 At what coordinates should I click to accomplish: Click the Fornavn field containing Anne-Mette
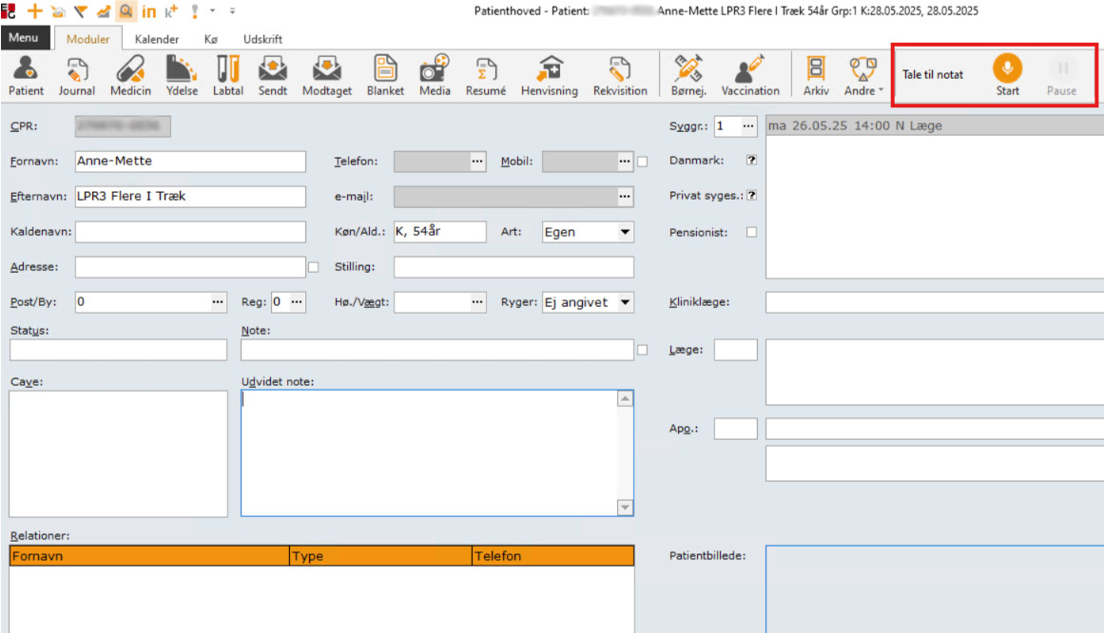pyautogui.click(x=190, y=162)
